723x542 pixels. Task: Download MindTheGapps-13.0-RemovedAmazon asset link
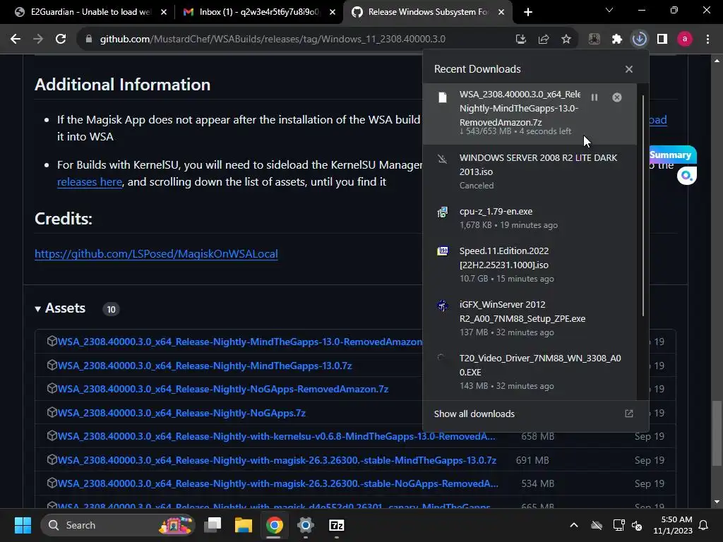point(240,342)
